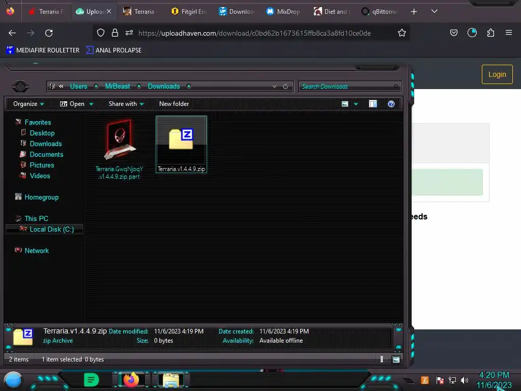
Task: Open the Download tab with blue icon
Action: click(236, 12)
